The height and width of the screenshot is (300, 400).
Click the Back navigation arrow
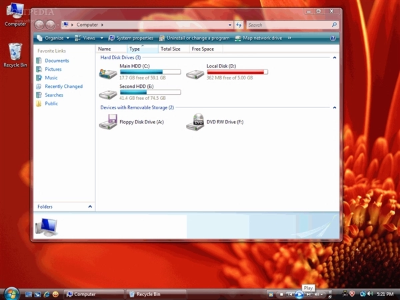tap(39, 25)
